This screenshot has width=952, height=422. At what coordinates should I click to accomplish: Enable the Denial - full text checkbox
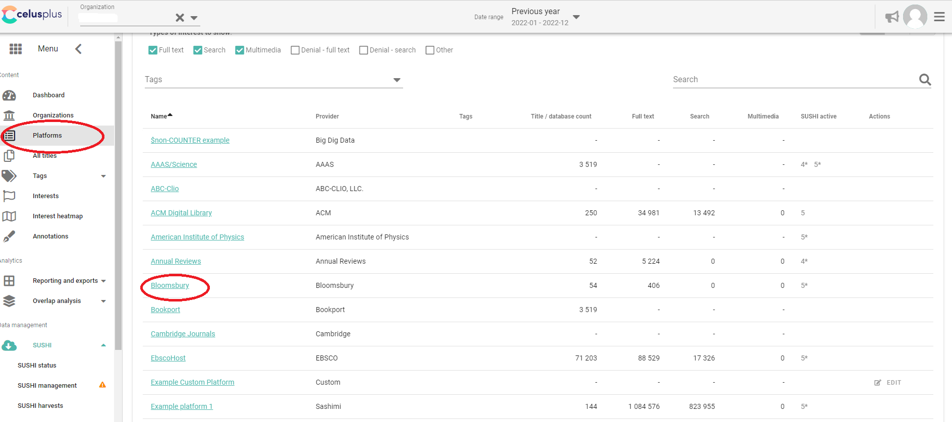(x=295, y=50)
